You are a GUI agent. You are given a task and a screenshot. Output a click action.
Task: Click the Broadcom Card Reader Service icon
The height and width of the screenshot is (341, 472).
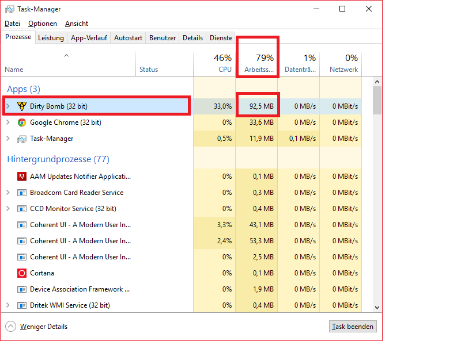[x=22, y=193]
